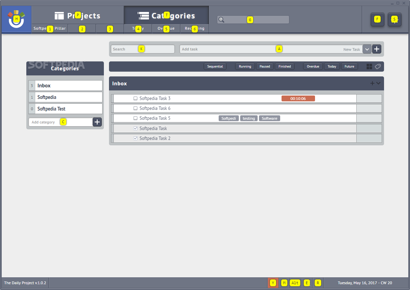Click the Softpedia Task 6 title
Image resolution: width=410 pixels, height=290 pixels.
tap(155, 108)
